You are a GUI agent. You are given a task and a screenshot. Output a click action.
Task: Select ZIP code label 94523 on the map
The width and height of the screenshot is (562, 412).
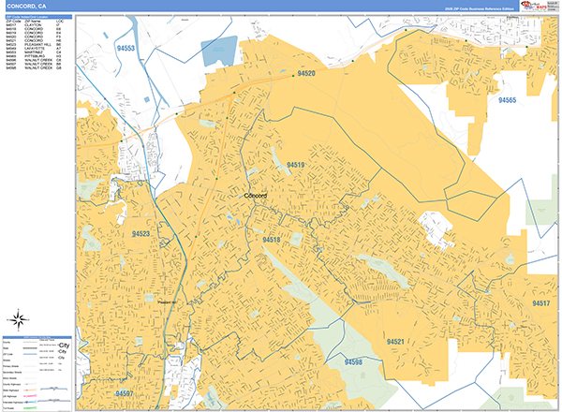pyautogui.click(x=141, y=233)
